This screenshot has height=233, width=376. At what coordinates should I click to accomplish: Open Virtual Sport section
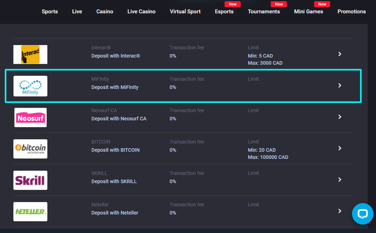pyautogui.click(x=185, y=11)
